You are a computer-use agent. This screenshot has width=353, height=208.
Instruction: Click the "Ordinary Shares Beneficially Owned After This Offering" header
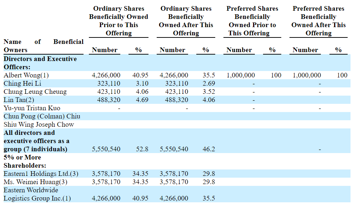(x=186, y=21)
